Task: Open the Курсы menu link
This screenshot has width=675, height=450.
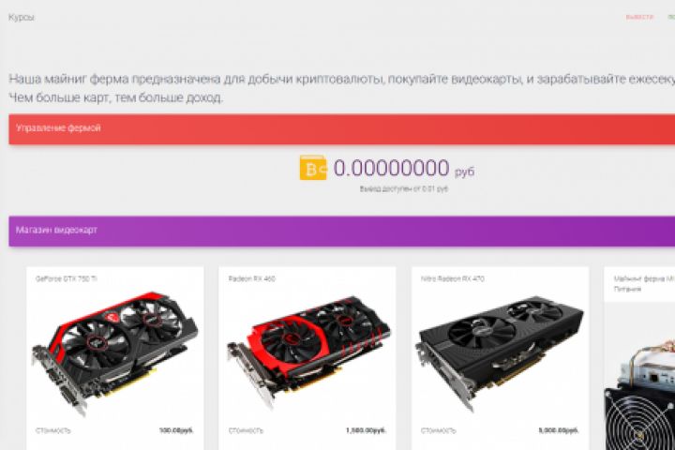Action: 21,18
